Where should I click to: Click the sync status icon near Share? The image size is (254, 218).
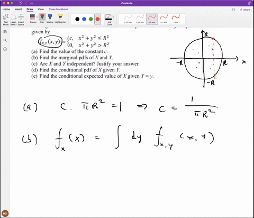tap(233, 10)
